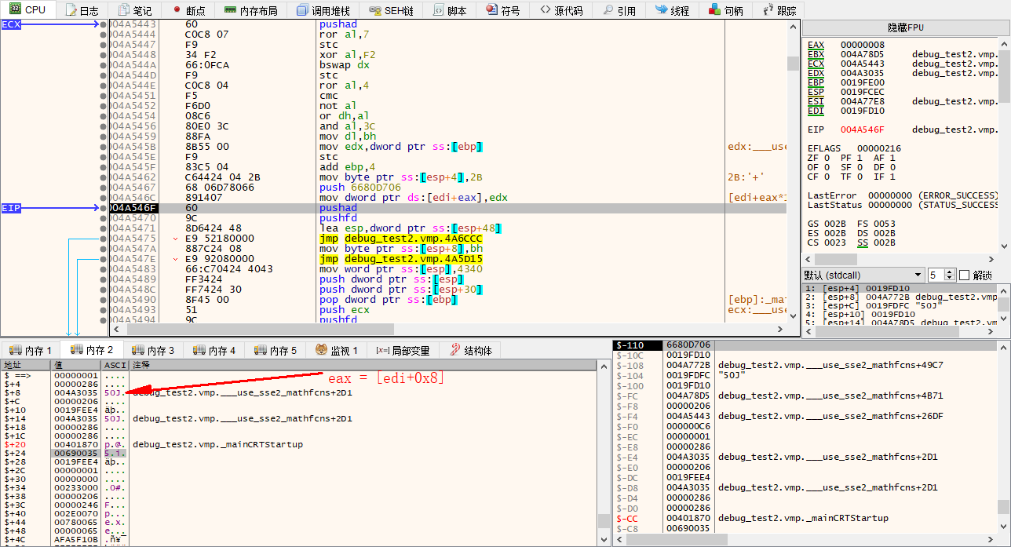The height and width of the screenshot is (547, 1011).
Task: Click the EIP register value 004A546F
Action: tap(863, 129)
